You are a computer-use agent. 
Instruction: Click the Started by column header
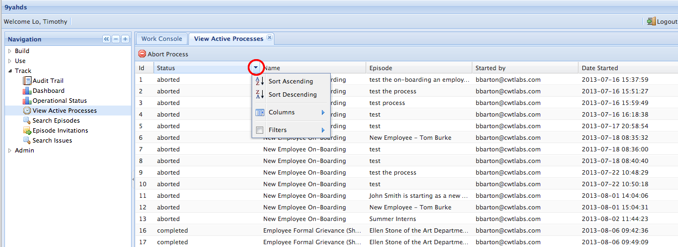point(525,68)
